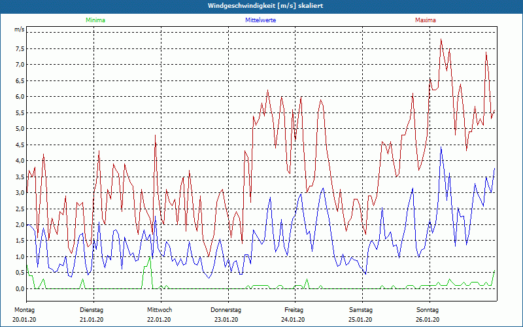Image resolution: width=523 pixels, height=327 pixels.
Task: Click the highest blue Mittelwerte peak on Sonntag
Action: (441, 147)
